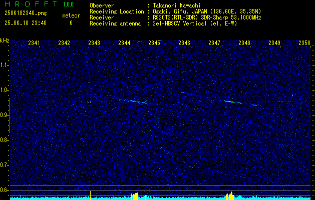Click the bright meteor echo streak after 2347
Screen dimensions: 315x200
click(233, 101)
